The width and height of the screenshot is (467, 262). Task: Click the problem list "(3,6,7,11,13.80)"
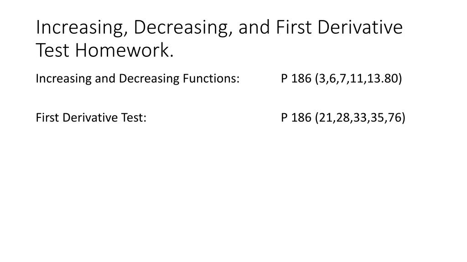click(358, 79)
